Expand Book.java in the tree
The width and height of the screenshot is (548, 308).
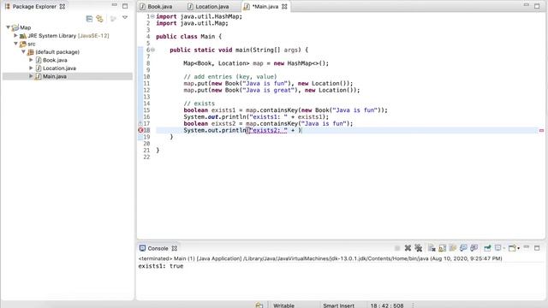point(31,60)
